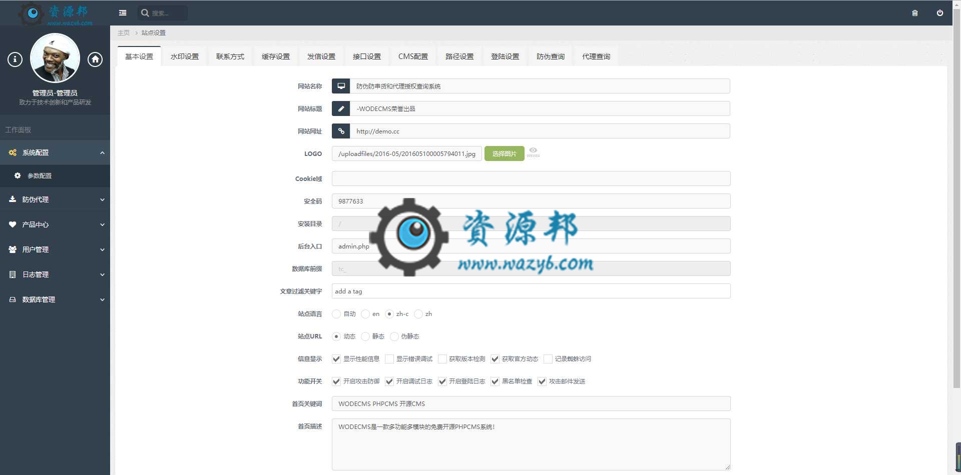Switch to the 接口设置 tab

pyautogui.click(x=367, y=56)
